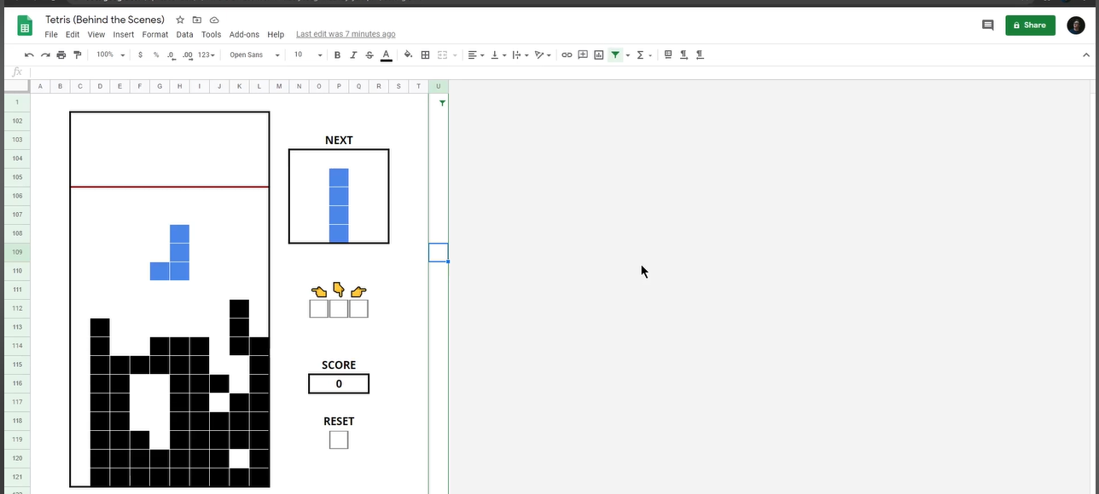Redo the last action
The height and width of the screenshot is (494, 1099).
45,55
